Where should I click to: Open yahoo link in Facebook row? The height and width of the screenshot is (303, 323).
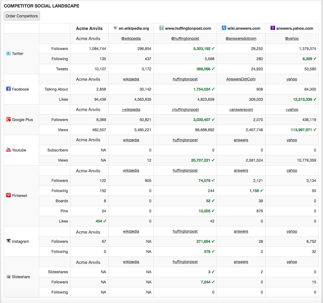click(x=292, y=79)
